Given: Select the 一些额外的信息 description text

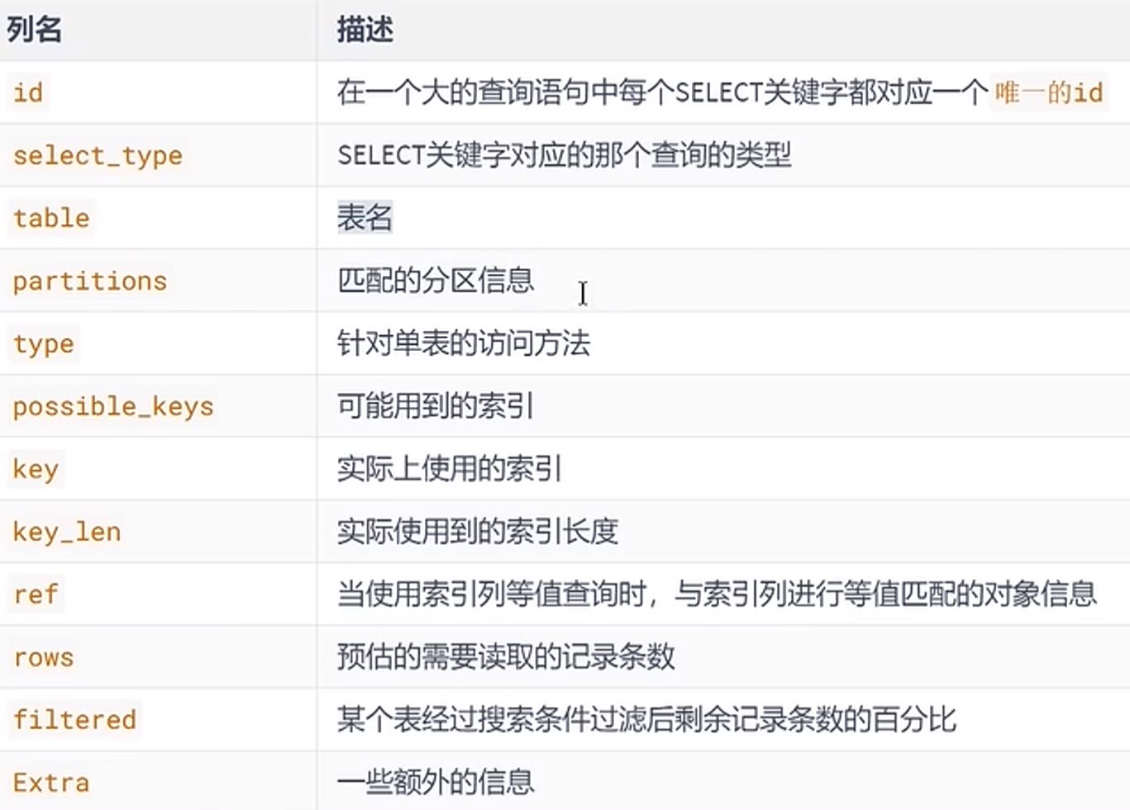Looking at the screenshot, I should [436, 782].
